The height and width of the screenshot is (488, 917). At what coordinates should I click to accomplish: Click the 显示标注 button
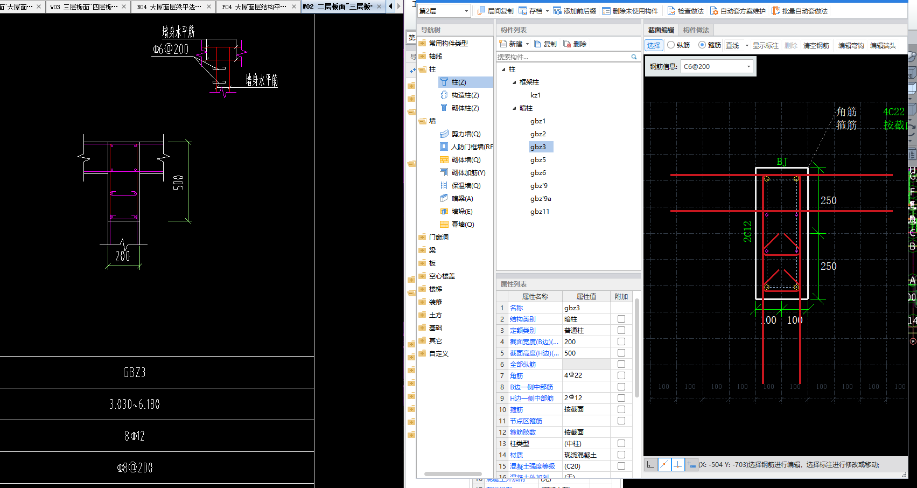coord(765,45)
